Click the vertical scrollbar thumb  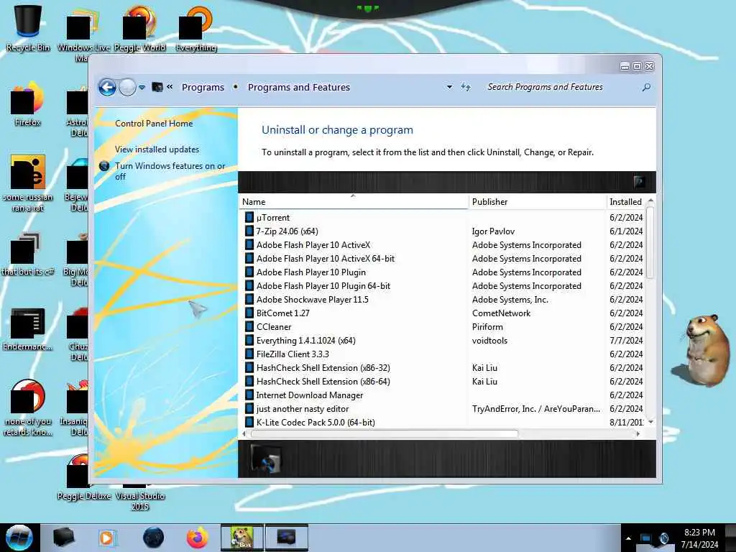pyautogui.click(x=650, y=242)
